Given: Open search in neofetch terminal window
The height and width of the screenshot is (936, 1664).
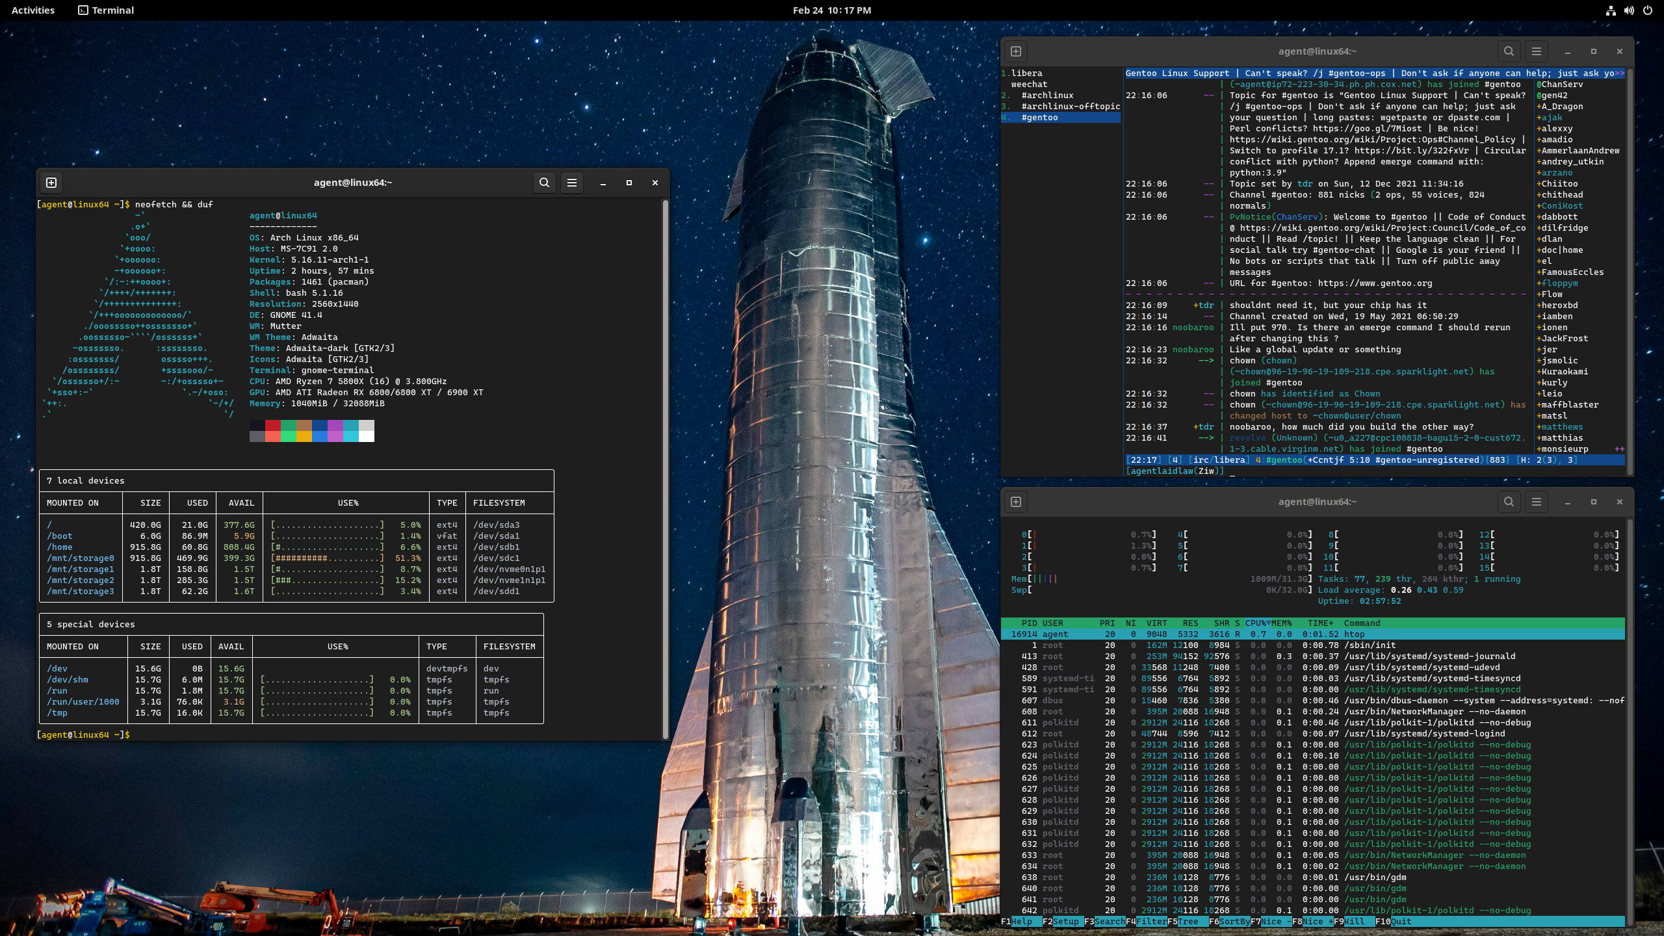Looking at the screenshot, I should click(x=544, y=183).
